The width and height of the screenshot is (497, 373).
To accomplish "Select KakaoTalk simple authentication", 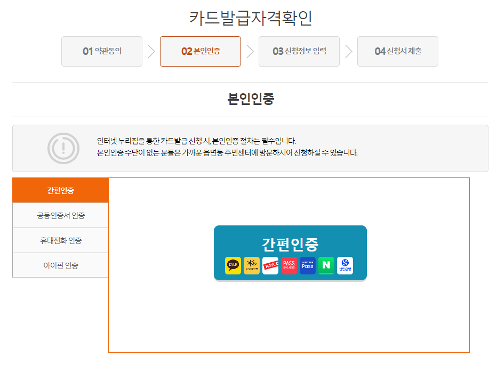I will (x=233, y=265).
